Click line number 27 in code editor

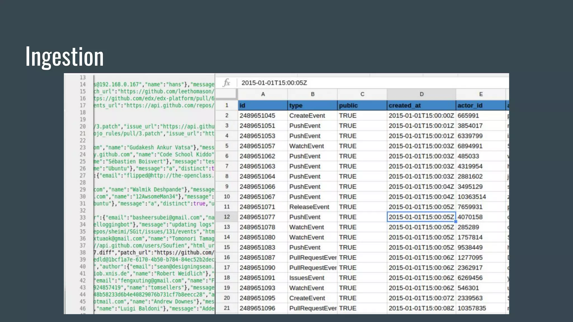pyautogui.click(x=83, y=176)
